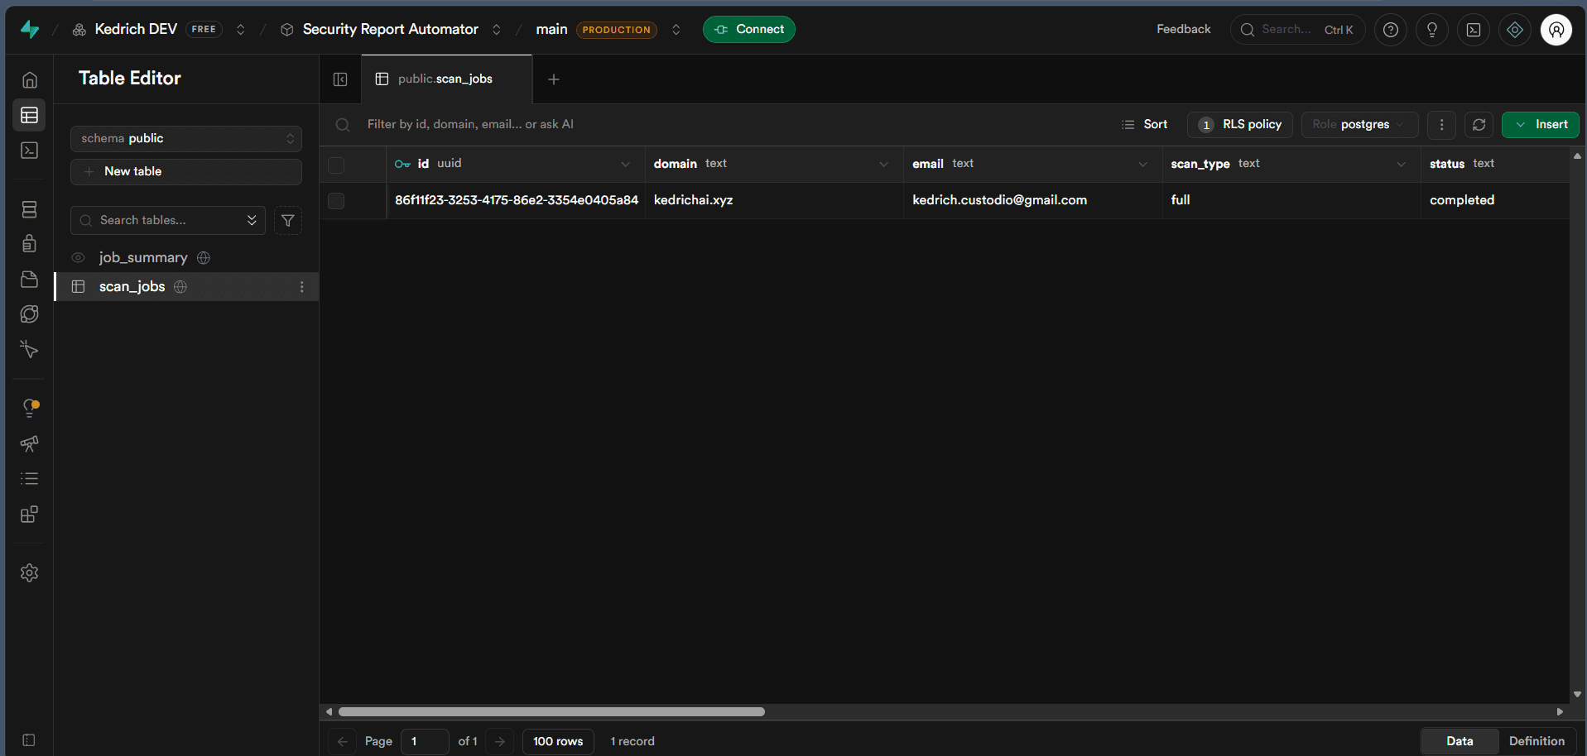Open the RLS policy button
The width and height of the screenshot is (1587, 756).
point(1240,125)
